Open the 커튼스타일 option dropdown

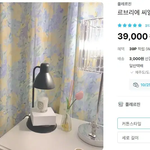pyautogui.click(x=134, y=124)
